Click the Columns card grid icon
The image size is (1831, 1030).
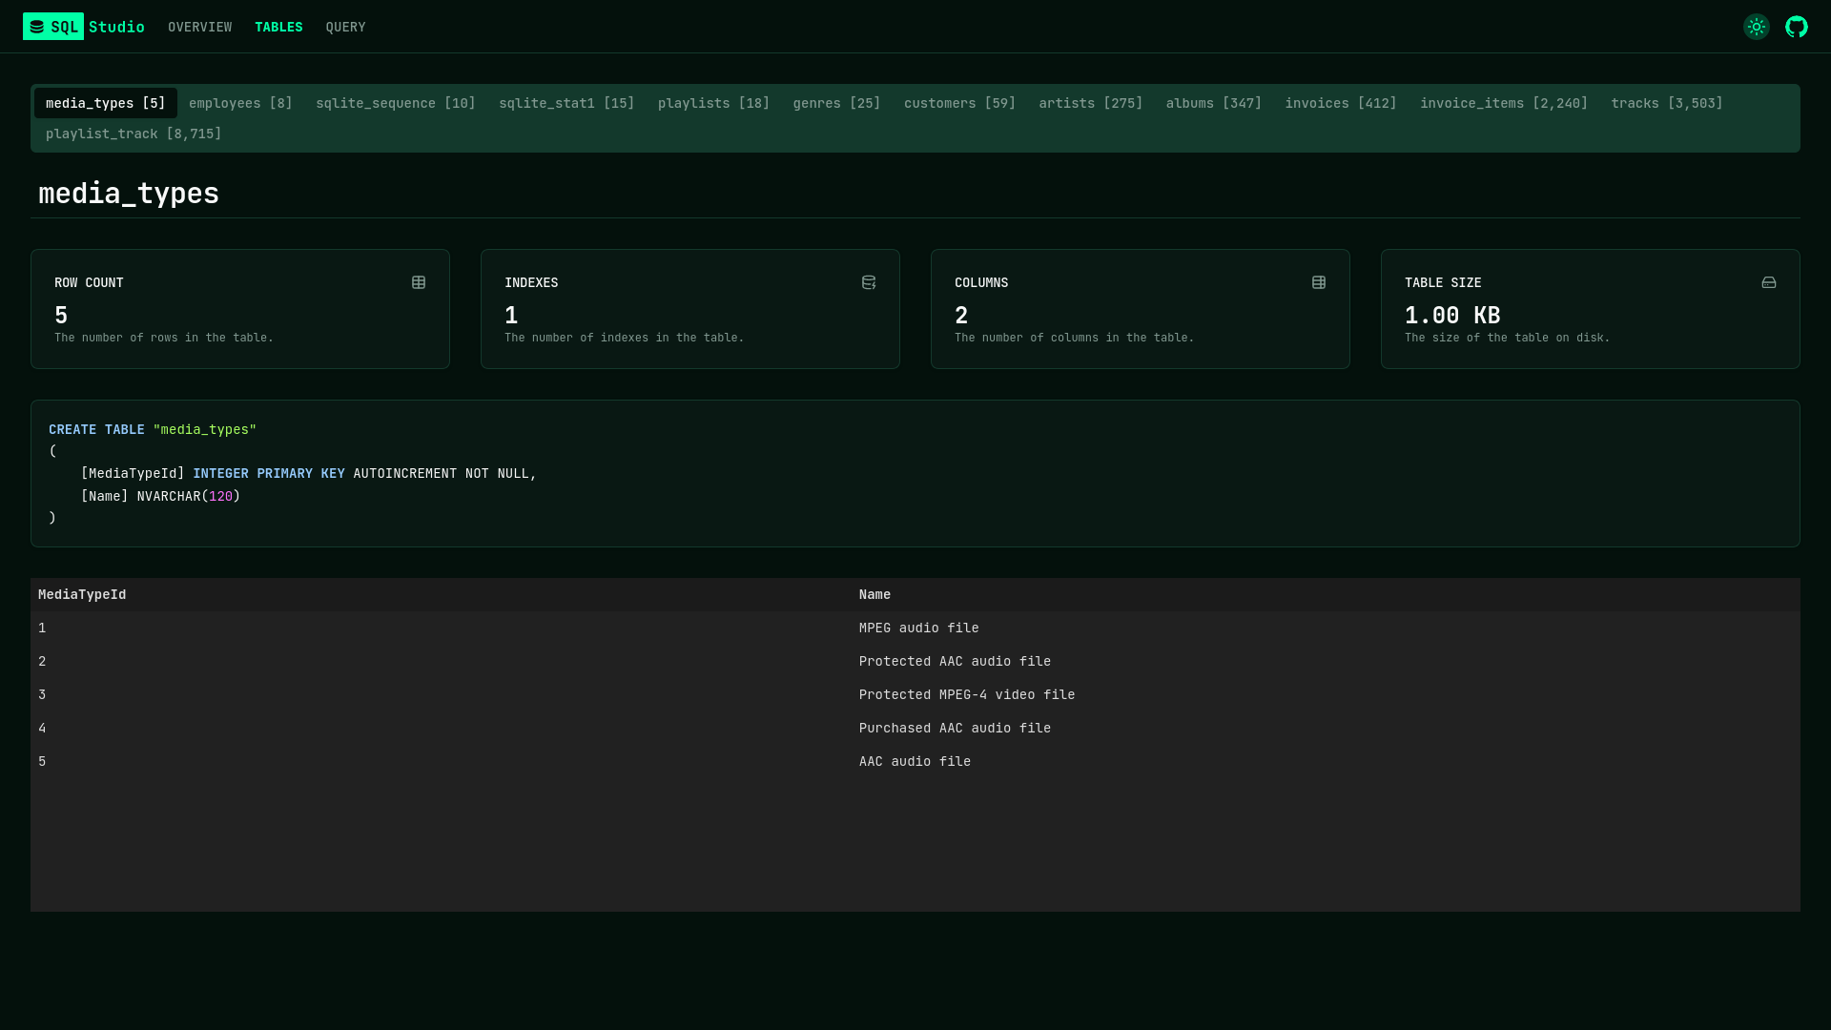pyautogui.click(x=1319, y=282)
